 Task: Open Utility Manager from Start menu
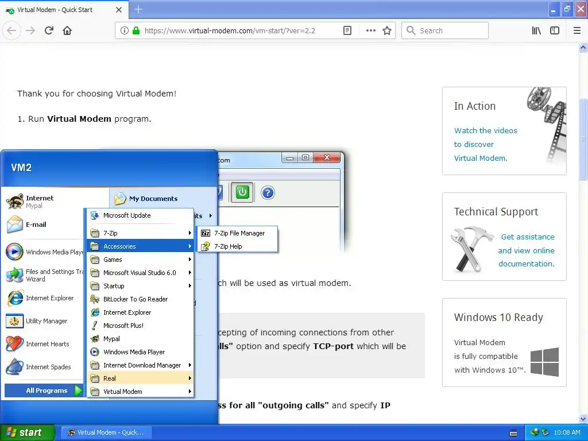pyautogui.click(x=44, y=321)
